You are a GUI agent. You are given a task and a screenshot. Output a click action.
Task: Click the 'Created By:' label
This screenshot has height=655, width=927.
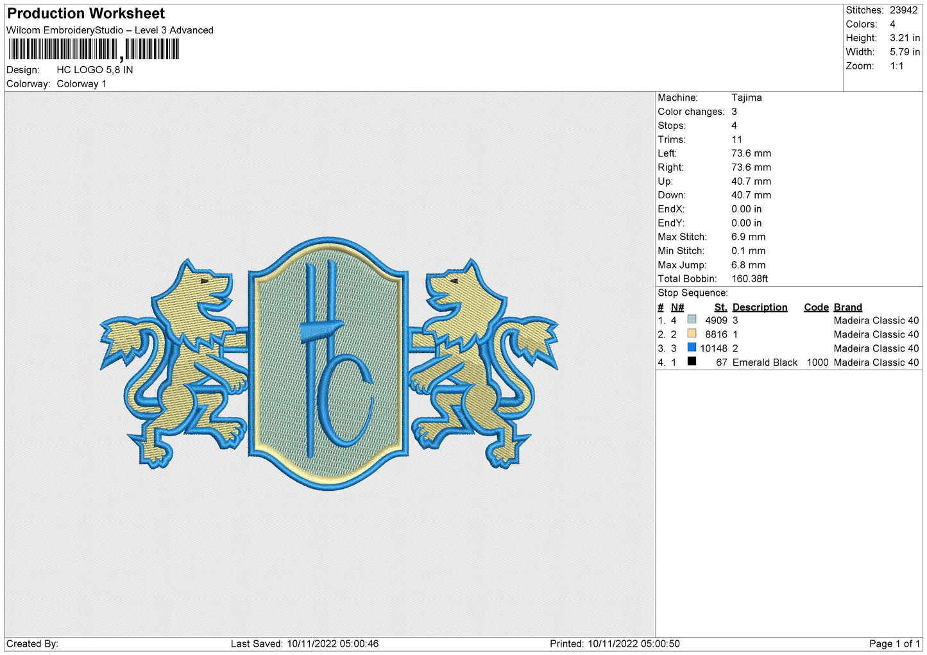point(32,644)
